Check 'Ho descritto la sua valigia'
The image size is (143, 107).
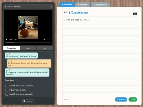pyautogui.click(x=7, y=90)
